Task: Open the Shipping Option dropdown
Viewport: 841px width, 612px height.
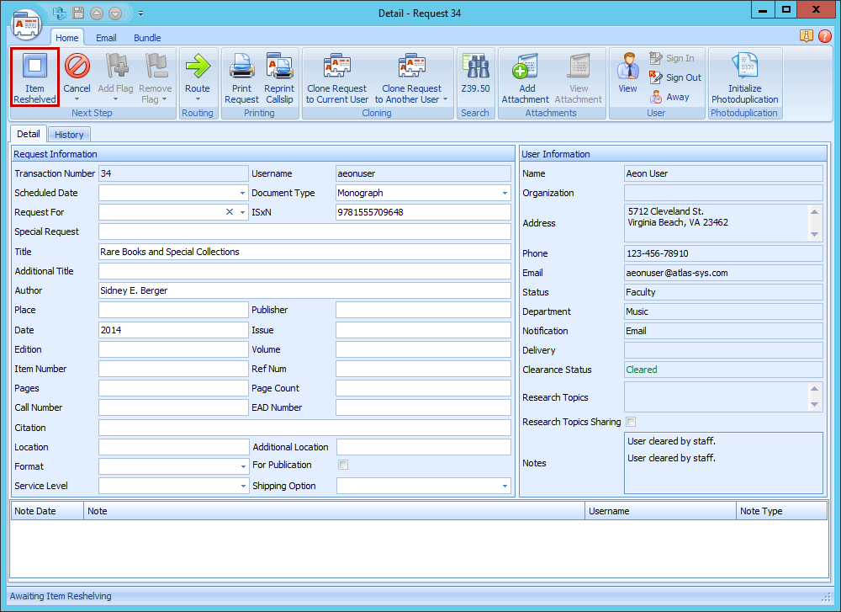Action: pyautogui.click(x=505, y=485)
